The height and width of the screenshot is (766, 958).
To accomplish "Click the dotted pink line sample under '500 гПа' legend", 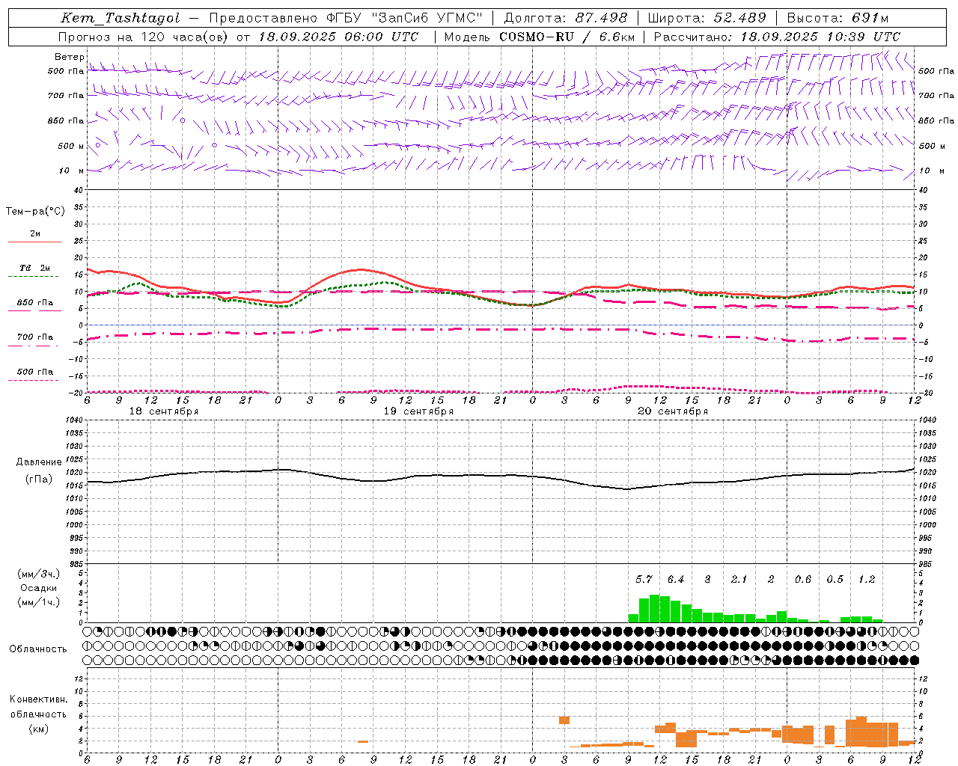I will (x=34, y=380).
